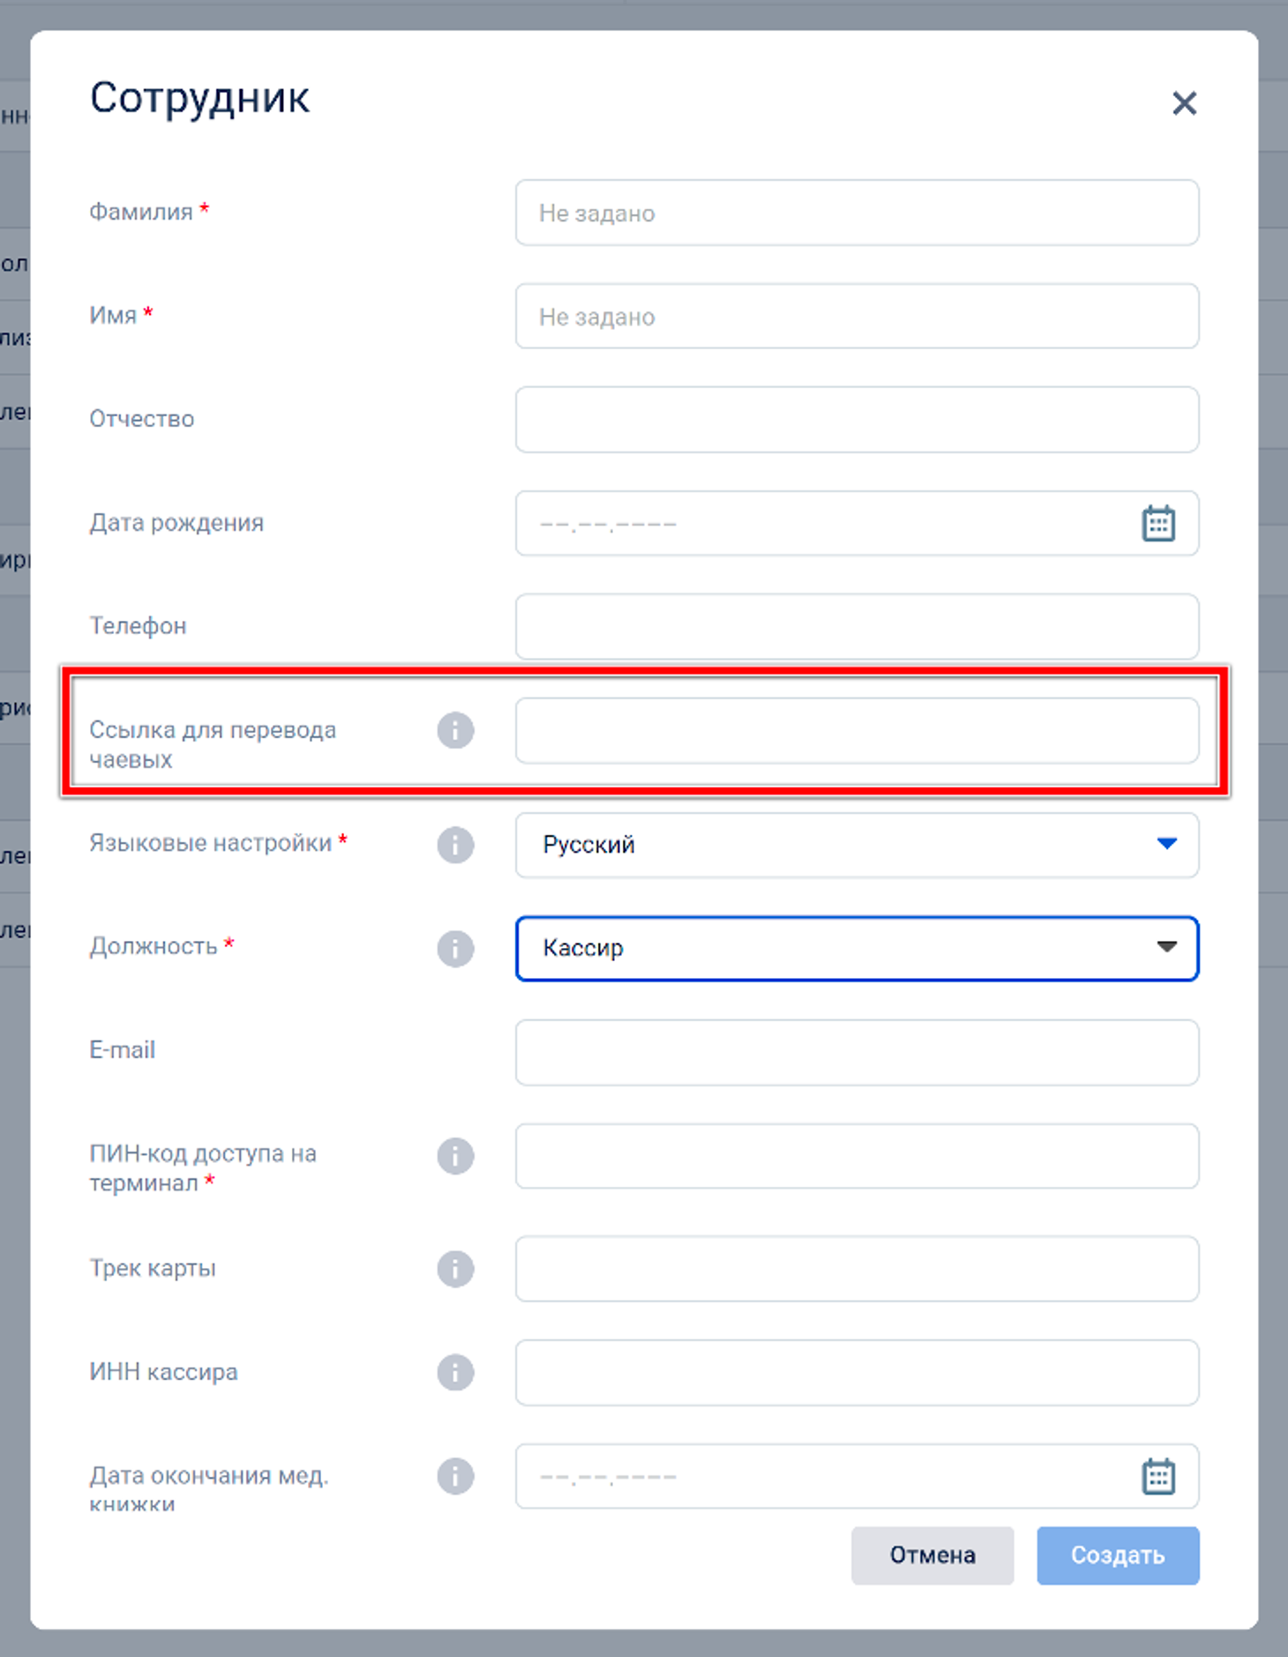Close the Сотрудник dialog
Screen dimensions: 1288x1657
coord(1184,103)
